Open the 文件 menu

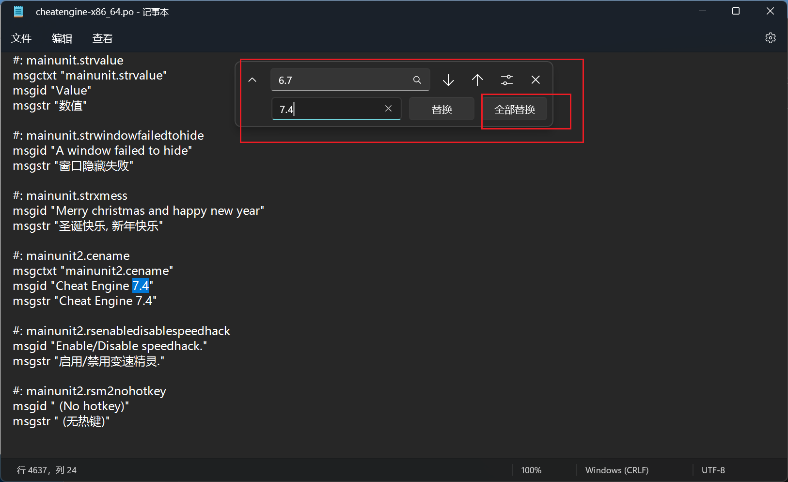[21, 38]
